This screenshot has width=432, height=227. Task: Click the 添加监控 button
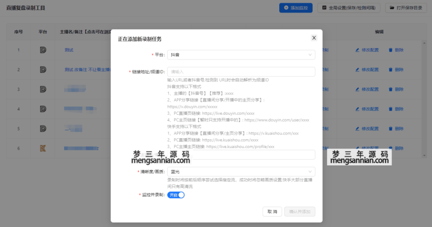296,8
